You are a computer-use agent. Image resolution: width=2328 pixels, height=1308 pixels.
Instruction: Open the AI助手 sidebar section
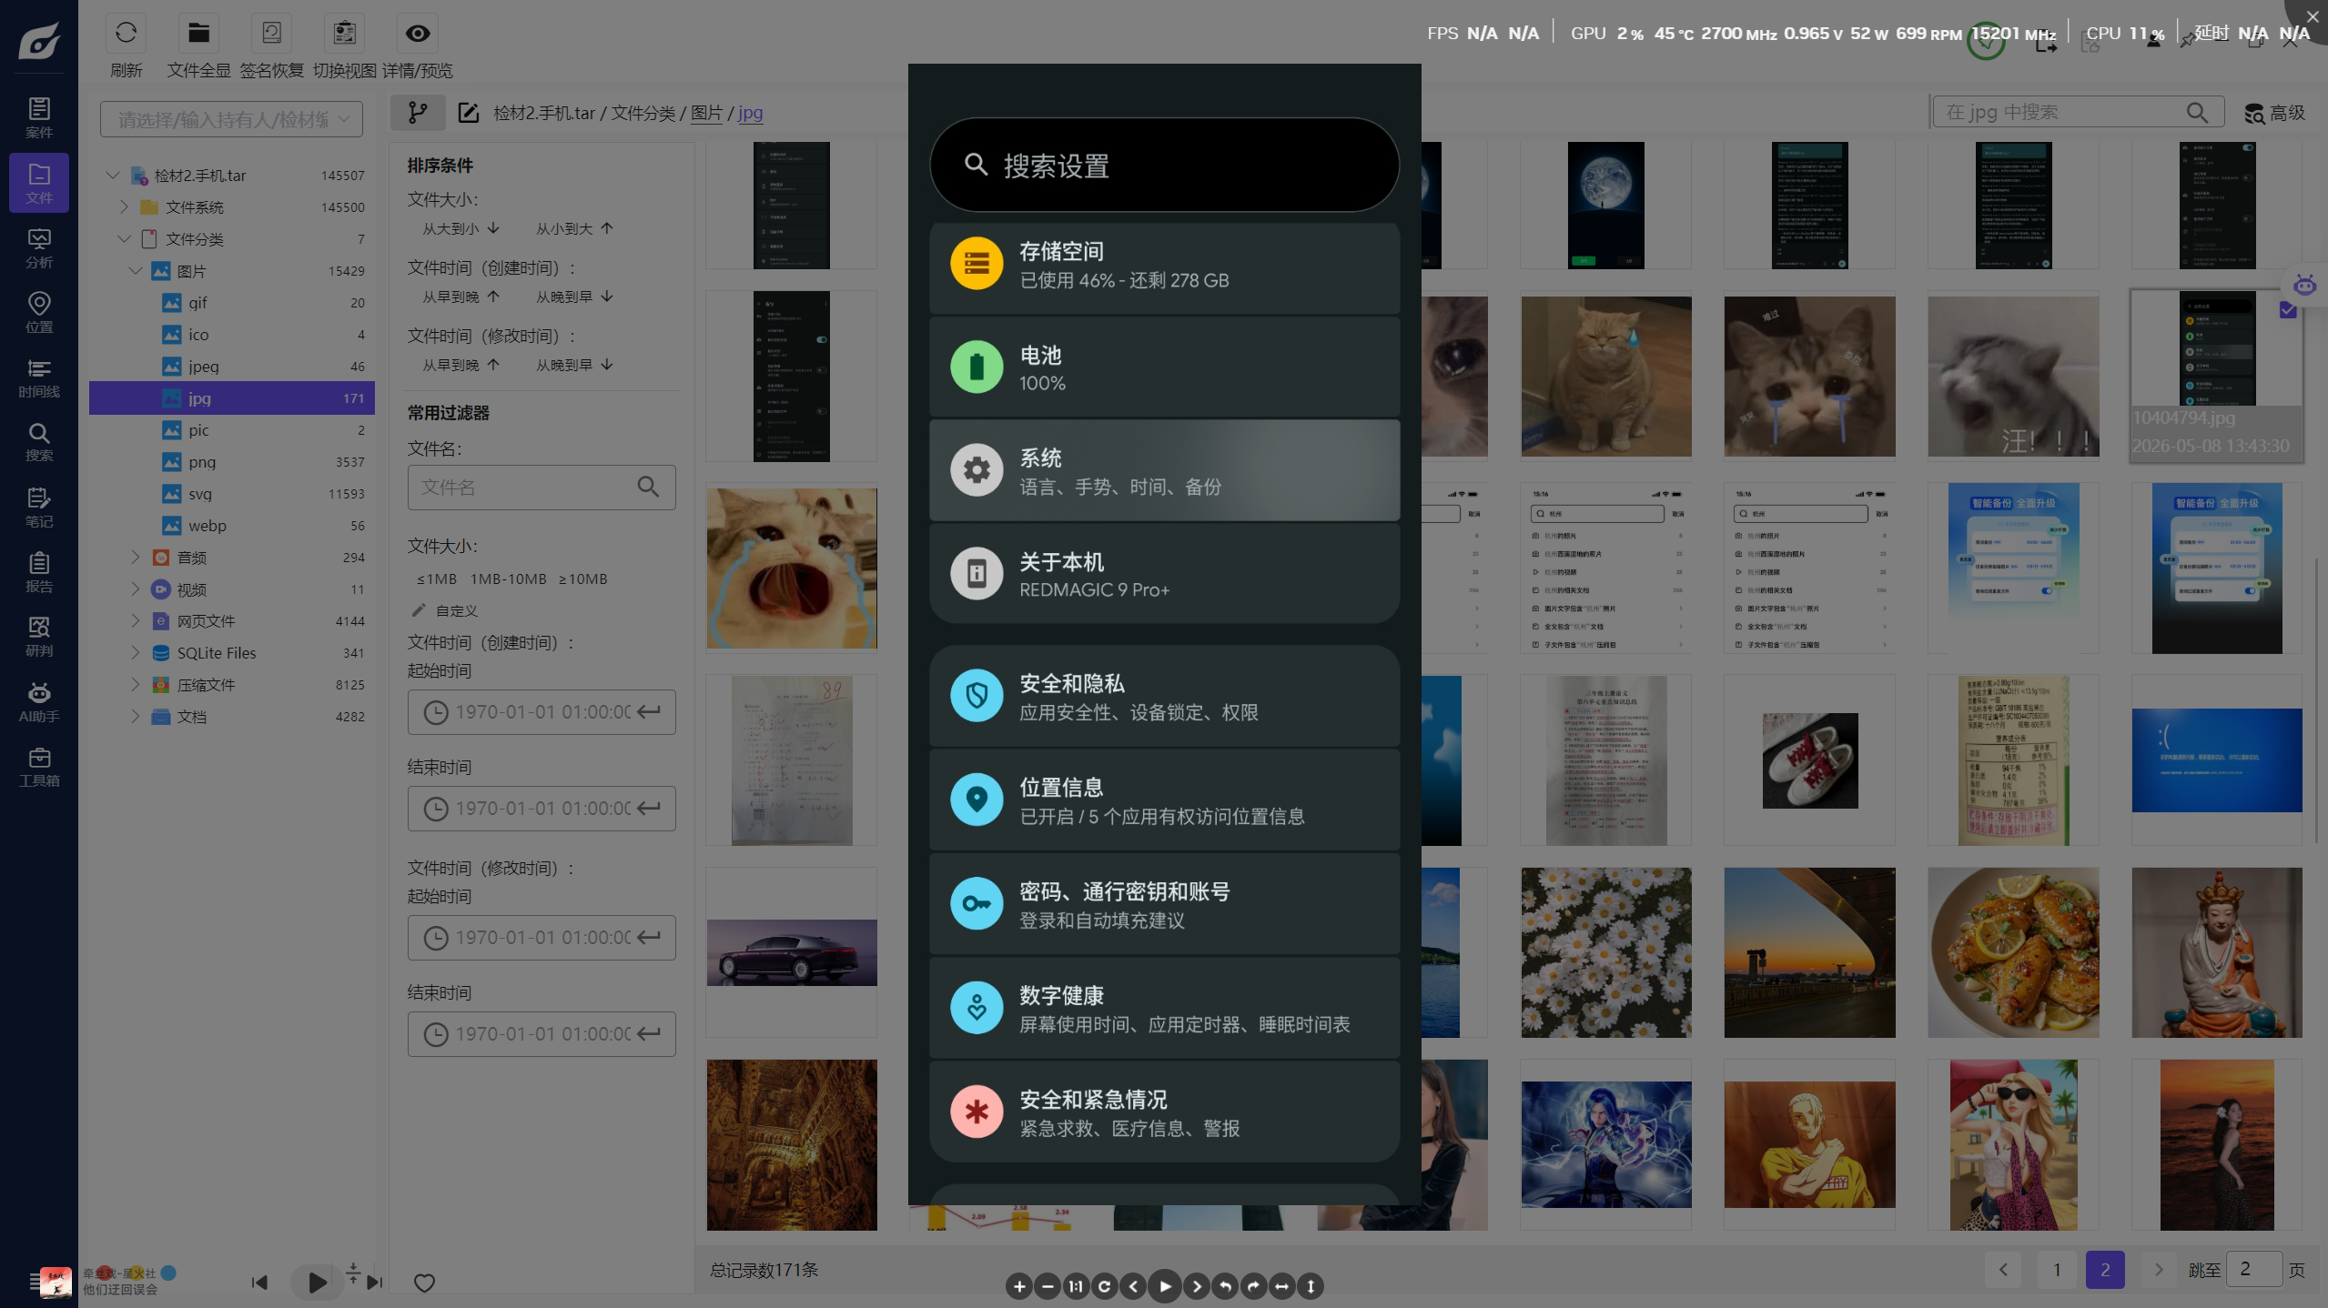(x=39, y=701)
